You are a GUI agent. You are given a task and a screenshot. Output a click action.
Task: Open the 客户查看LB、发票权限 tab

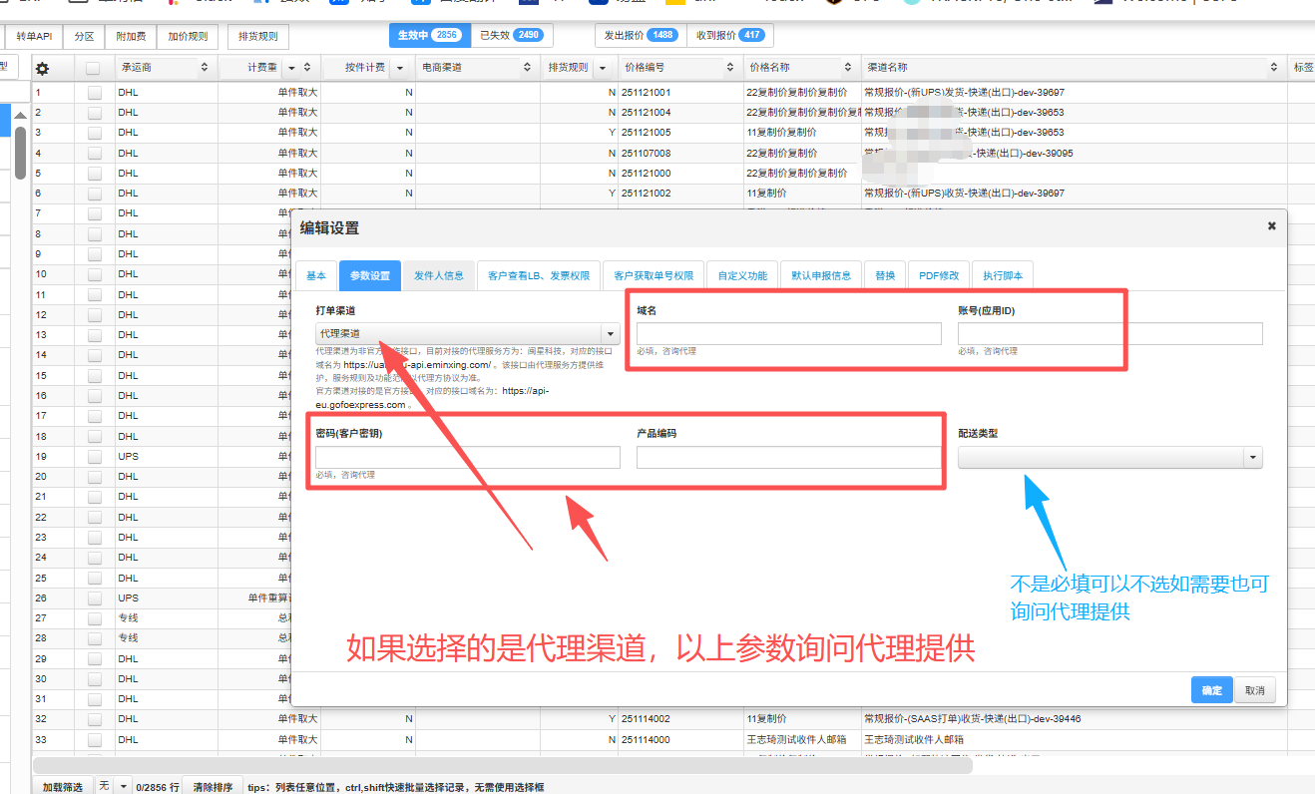[539, 275]
